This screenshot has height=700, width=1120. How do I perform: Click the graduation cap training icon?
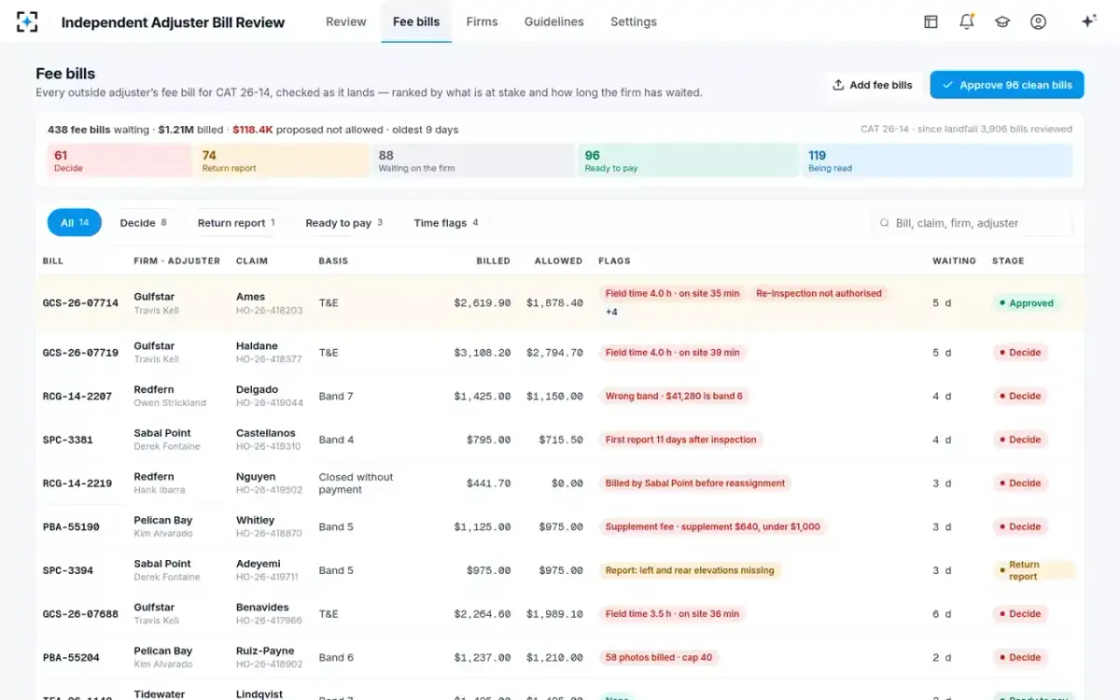[x=1002, y=21]
